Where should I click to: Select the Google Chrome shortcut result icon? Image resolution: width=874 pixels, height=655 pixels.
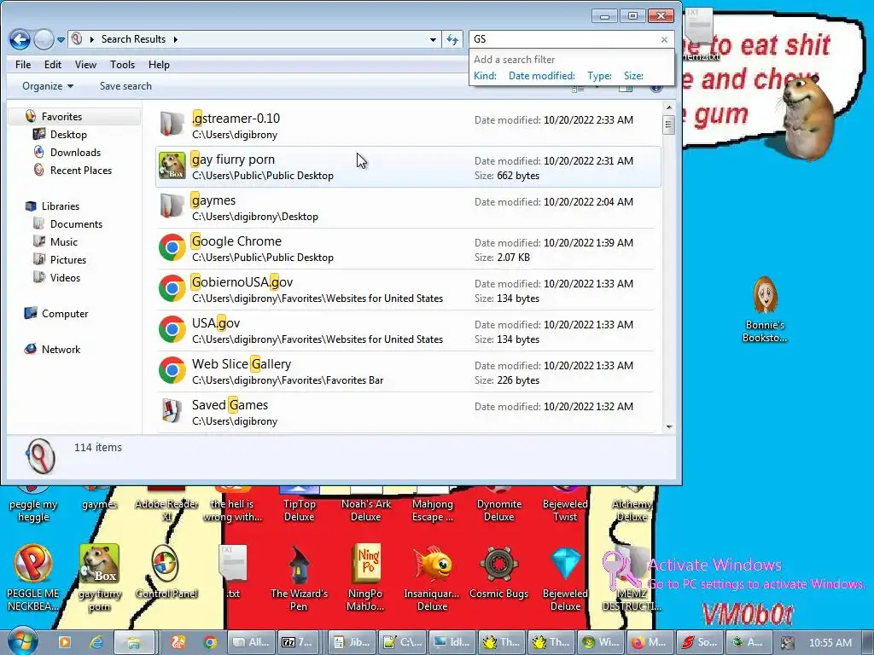[x=172, y=247]
